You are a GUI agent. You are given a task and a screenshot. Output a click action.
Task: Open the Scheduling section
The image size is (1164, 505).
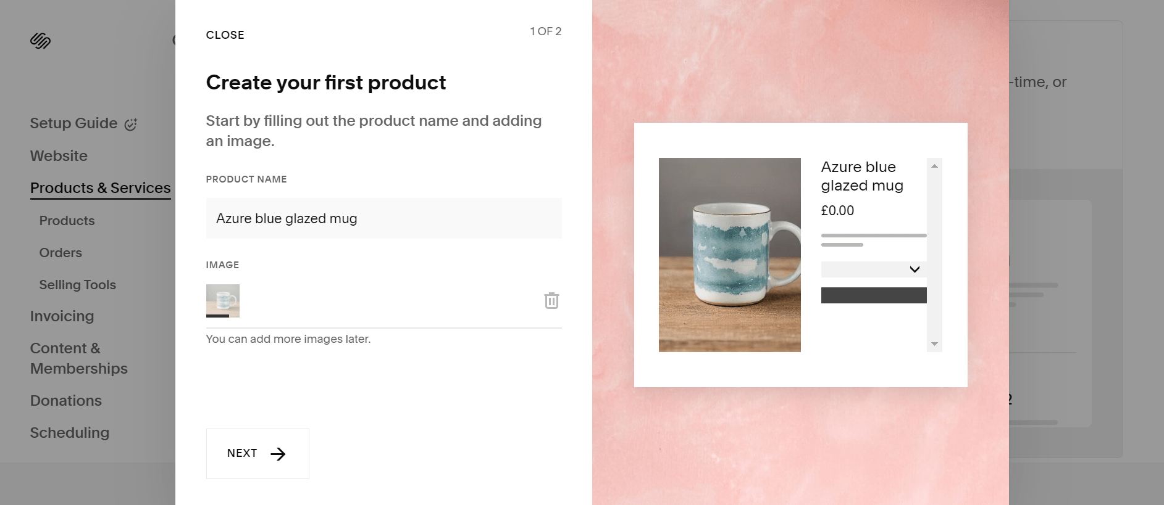70,432
